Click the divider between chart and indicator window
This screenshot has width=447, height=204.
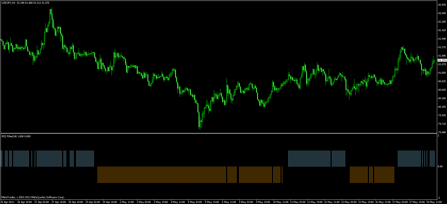(218, 133)
